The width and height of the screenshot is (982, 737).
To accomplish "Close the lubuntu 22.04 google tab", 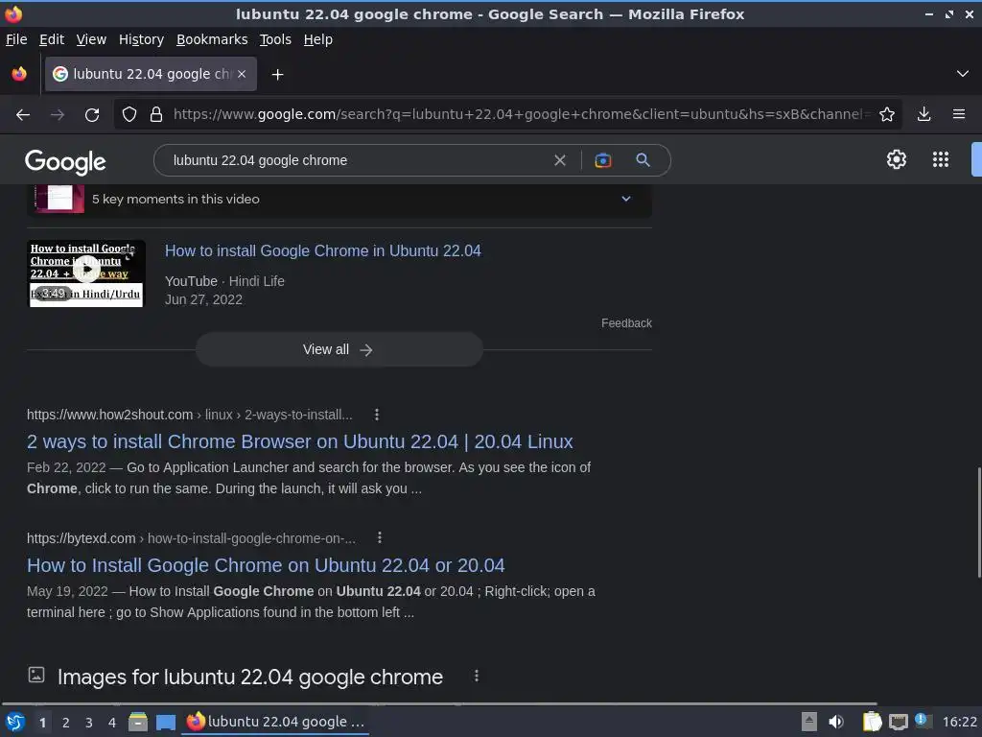I will (242, 74).
